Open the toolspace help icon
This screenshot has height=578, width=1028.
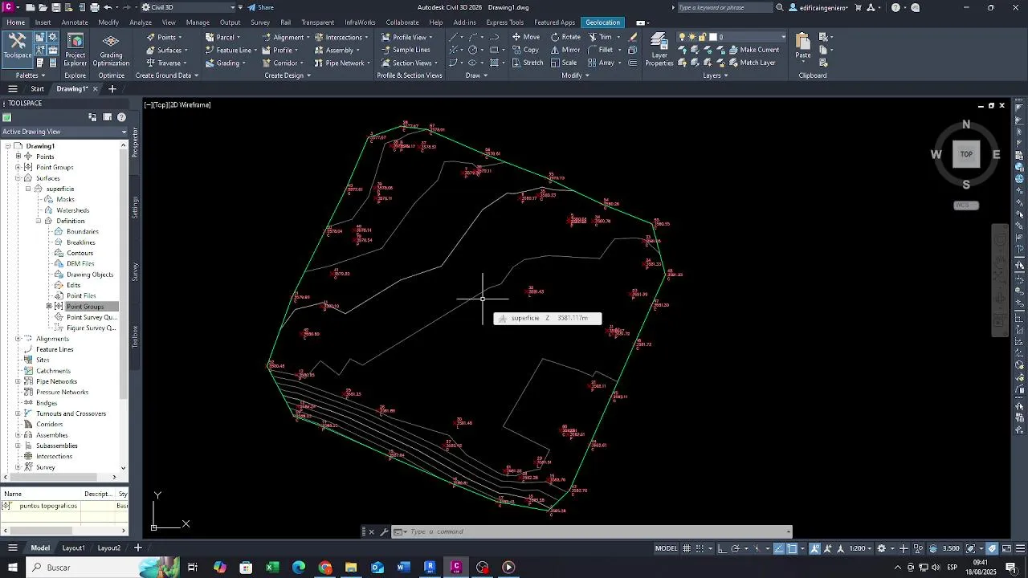pyautogui.click(x=121, y=117)
